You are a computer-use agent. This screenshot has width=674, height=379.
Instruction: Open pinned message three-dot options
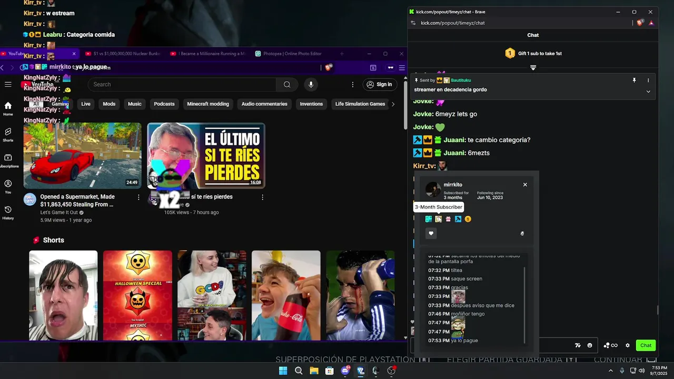coord(648,80)
